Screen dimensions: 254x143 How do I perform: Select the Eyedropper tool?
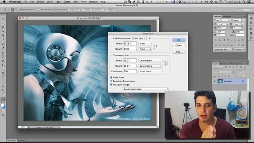coord(3,39)
